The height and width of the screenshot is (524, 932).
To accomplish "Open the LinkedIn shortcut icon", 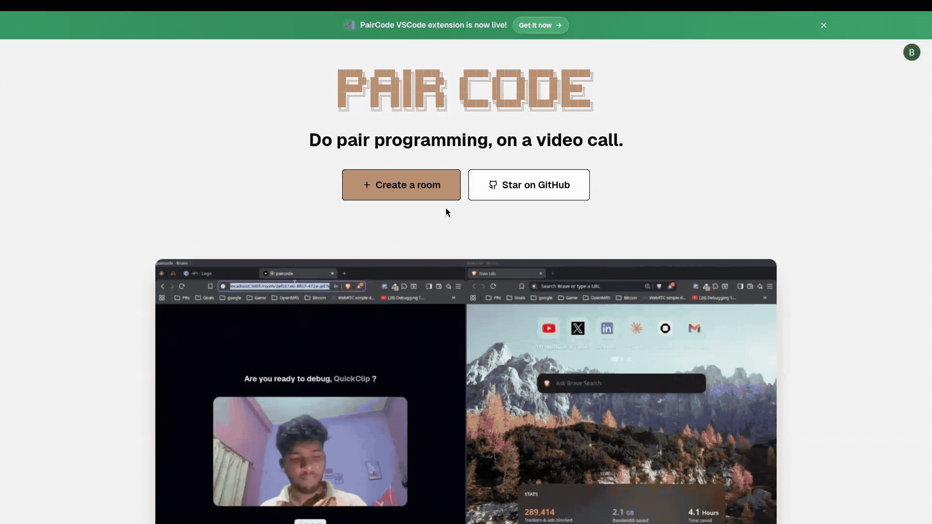I will click(x=607, y=328).
